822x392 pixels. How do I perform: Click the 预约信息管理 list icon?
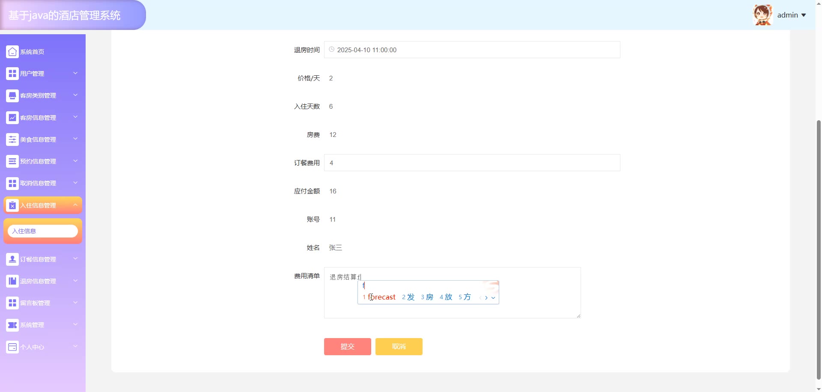pyautogui.click(x=12, y=161)
